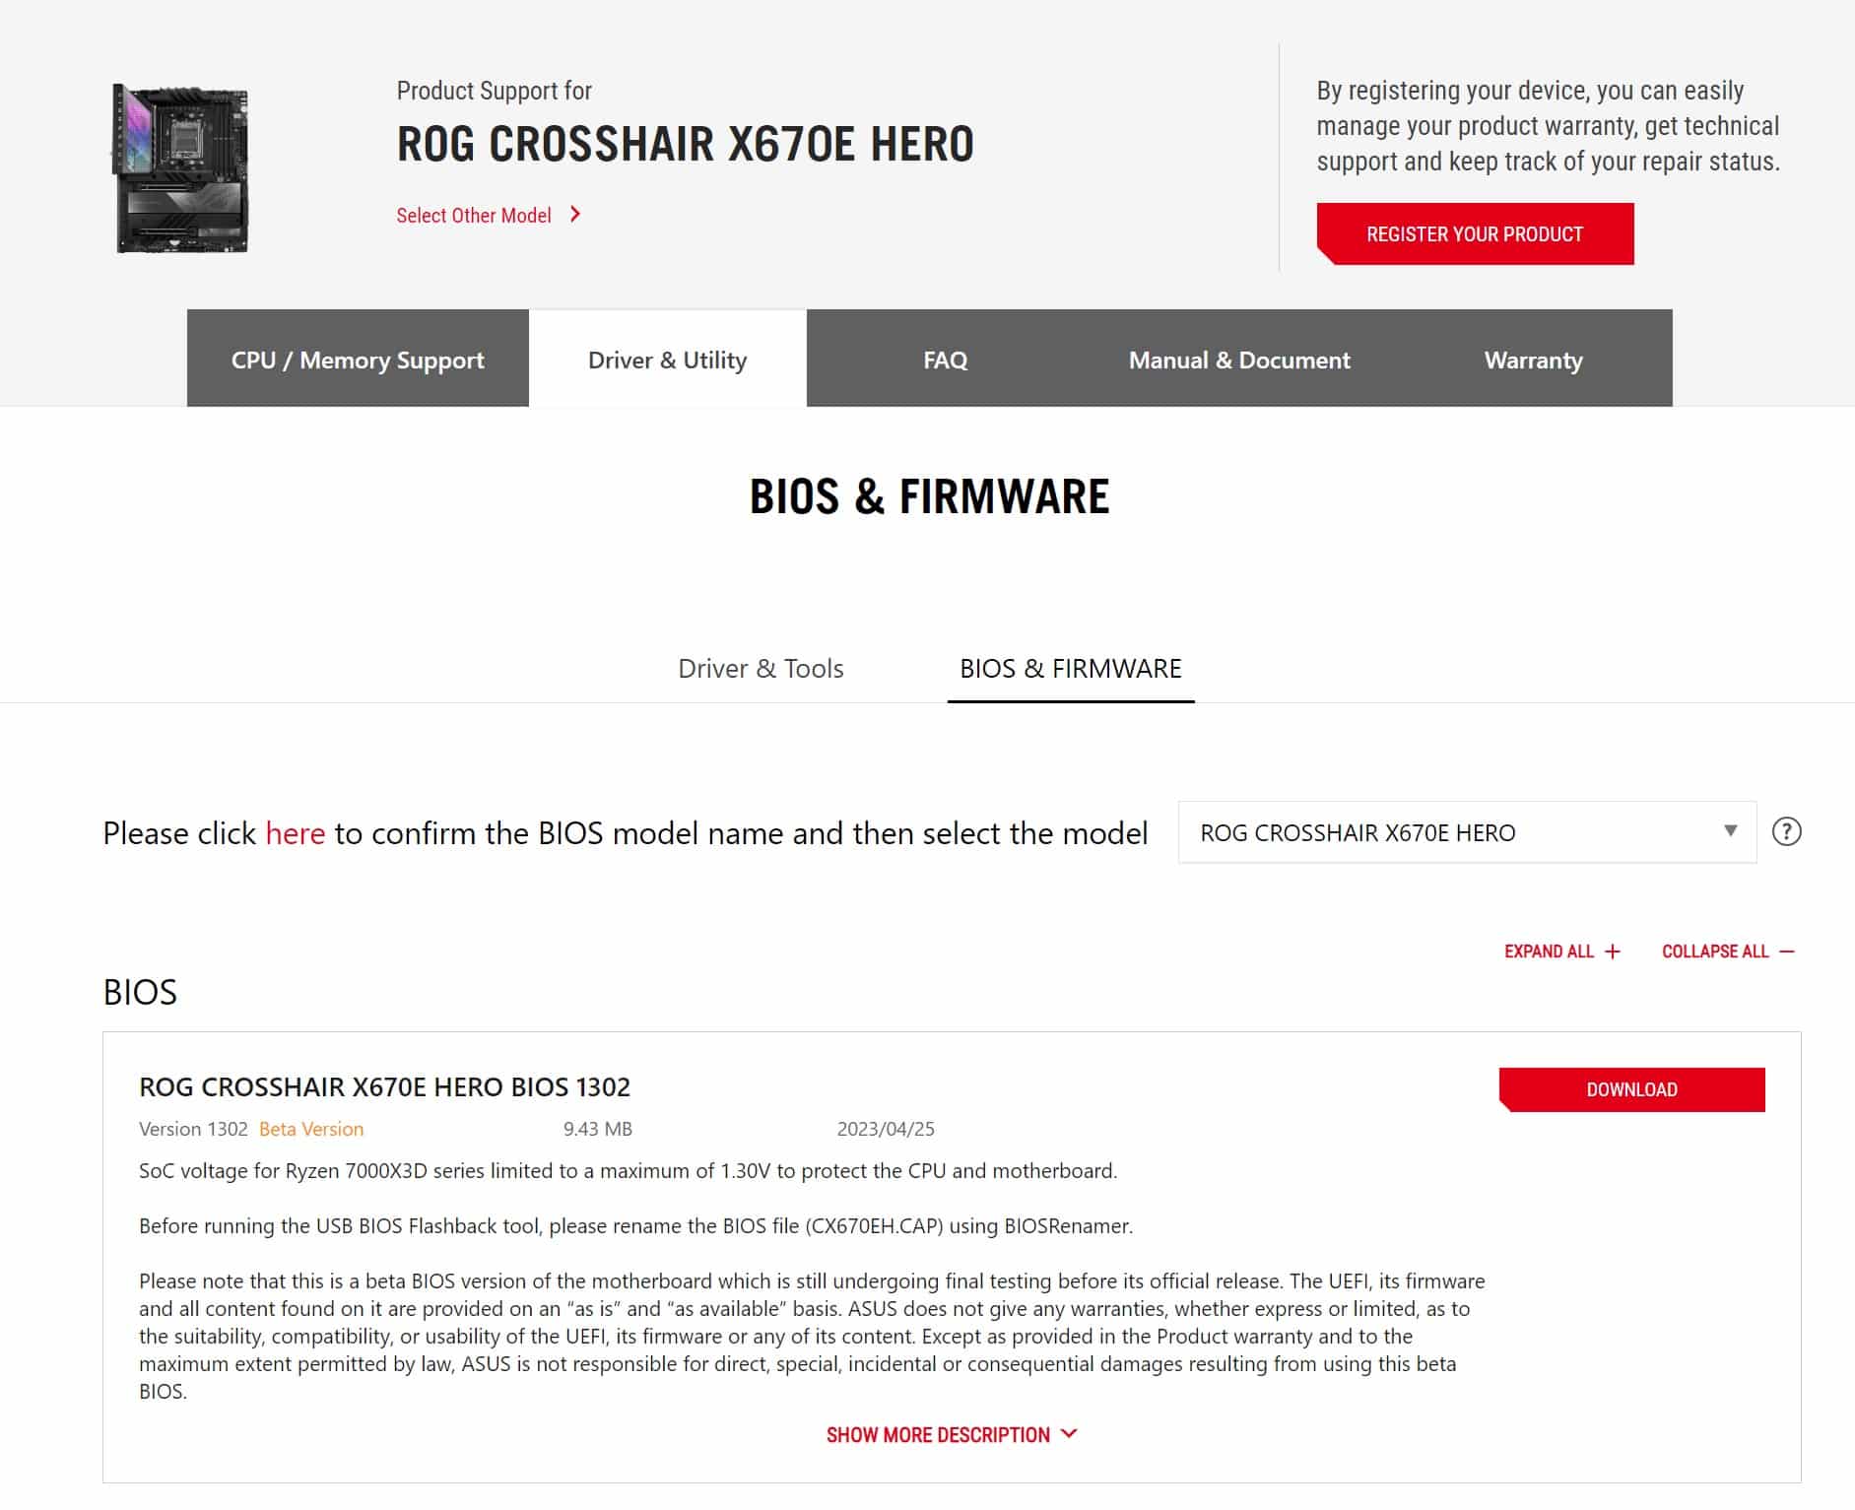Switch to the Driver & Tools sub-tab

tap(761, 669)
